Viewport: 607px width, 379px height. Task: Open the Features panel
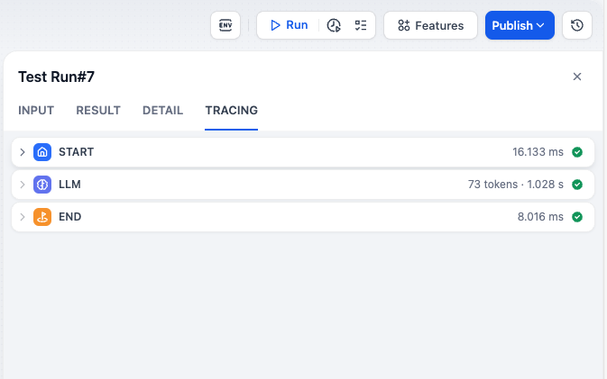point(431,25)
